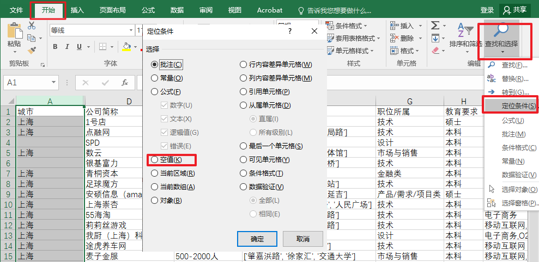Toggle Italic formatting
This screenshot has width=539, height=262.
[x=67, y=47]
